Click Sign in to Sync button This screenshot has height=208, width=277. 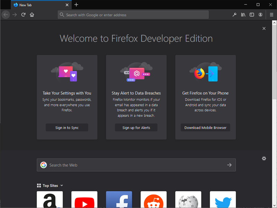point(67,128)
